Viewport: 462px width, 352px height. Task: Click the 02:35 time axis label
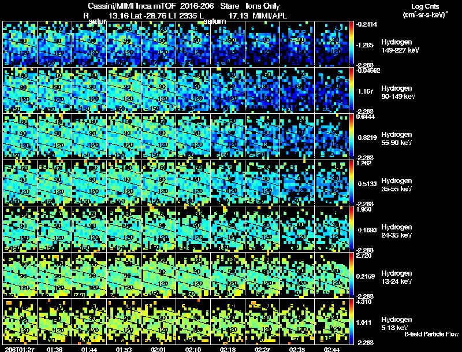point(297,349)
